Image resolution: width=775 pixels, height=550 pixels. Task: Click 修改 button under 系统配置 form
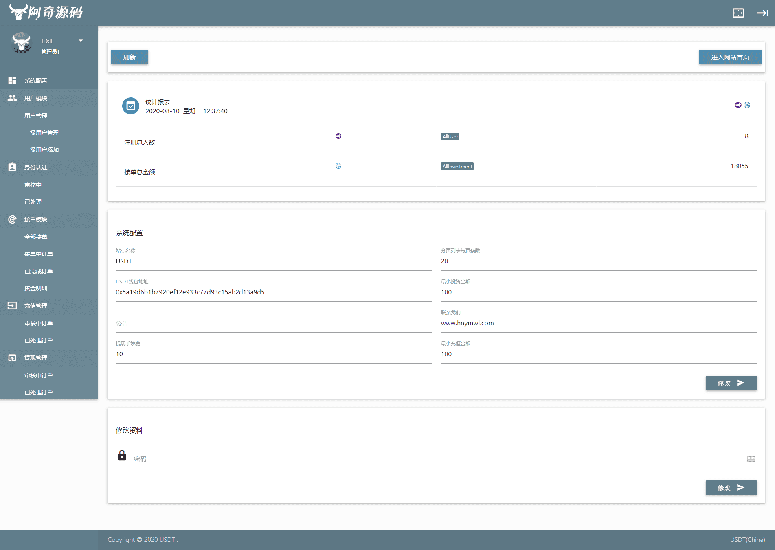click(x=731, y=383)
